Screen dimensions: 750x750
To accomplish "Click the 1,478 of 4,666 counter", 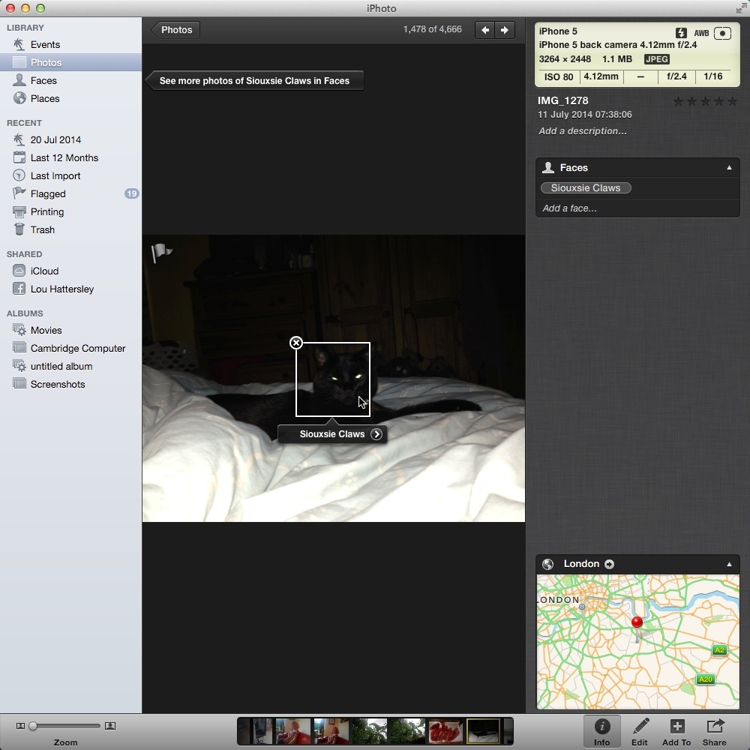I will [433, 29].
